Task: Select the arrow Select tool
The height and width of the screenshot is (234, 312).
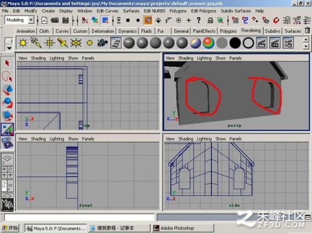Action: [7, 63]
